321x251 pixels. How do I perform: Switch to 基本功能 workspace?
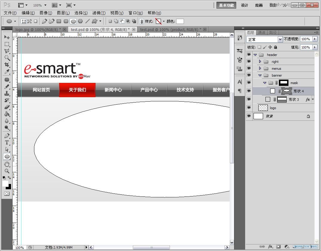coord(226,5)
